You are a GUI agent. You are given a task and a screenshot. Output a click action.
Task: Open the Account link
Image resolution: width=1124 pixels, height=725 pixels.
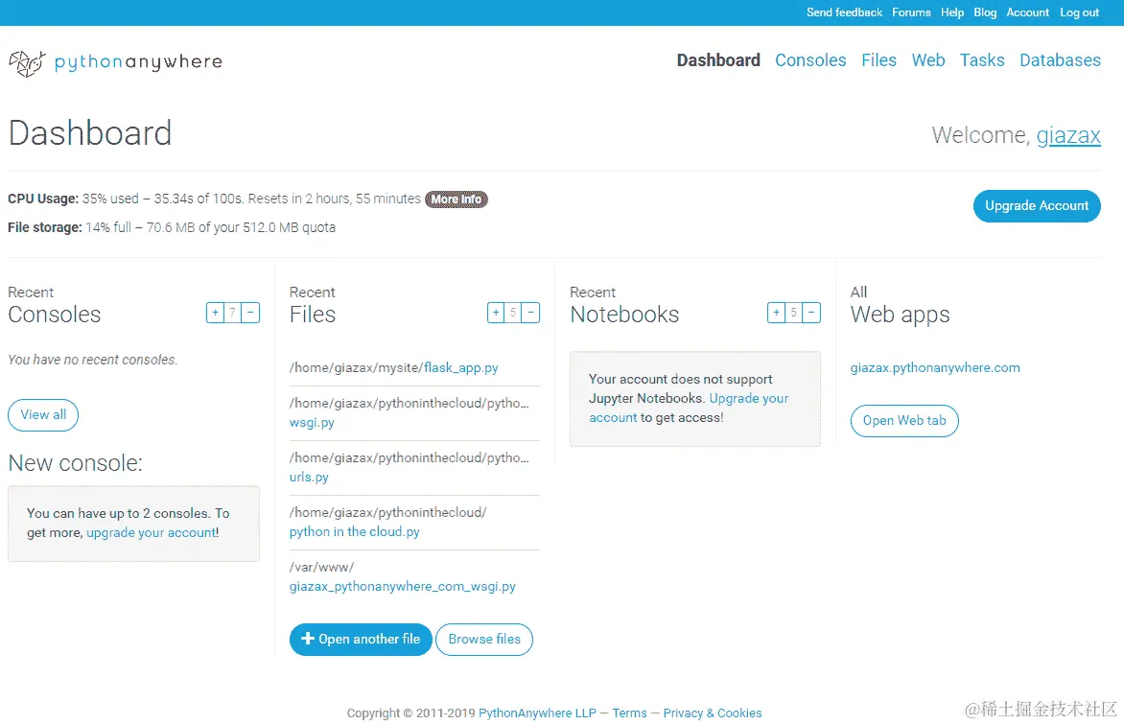pyautogui.click(x=1027, y=12)
